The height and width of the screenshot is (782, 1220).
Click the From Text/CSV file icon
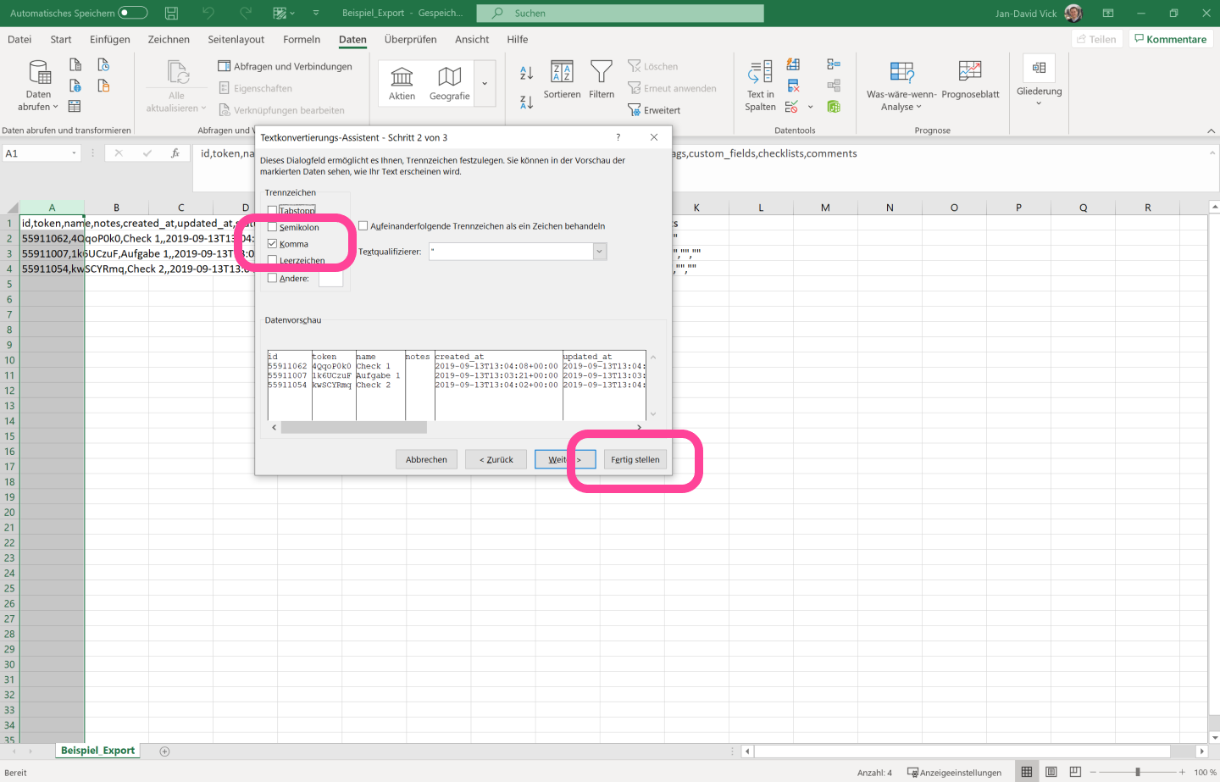tap(75, 65)
